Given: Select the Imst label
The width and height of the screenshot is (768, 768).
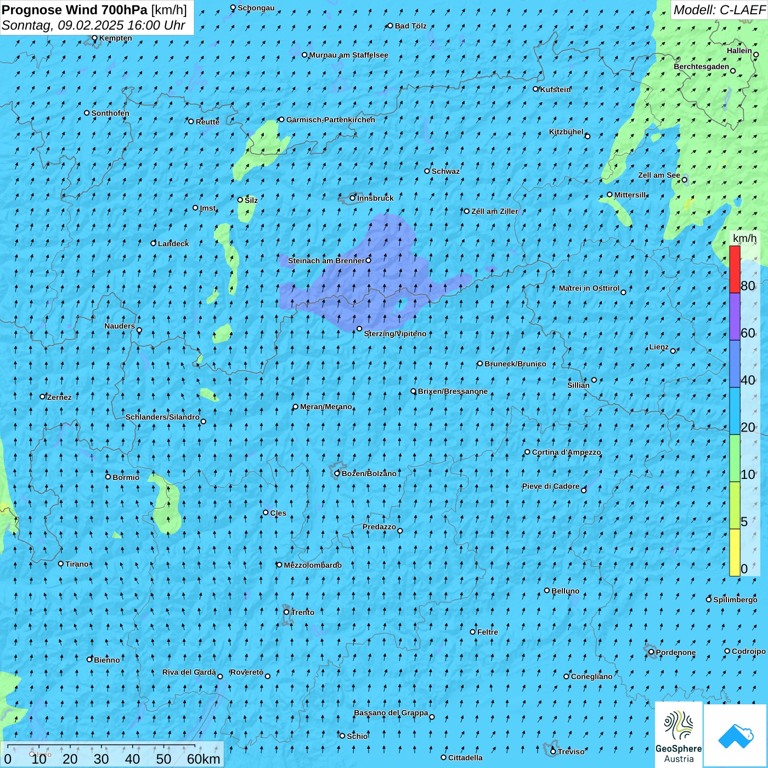Looking at the screenshot, I should (207, 208).
